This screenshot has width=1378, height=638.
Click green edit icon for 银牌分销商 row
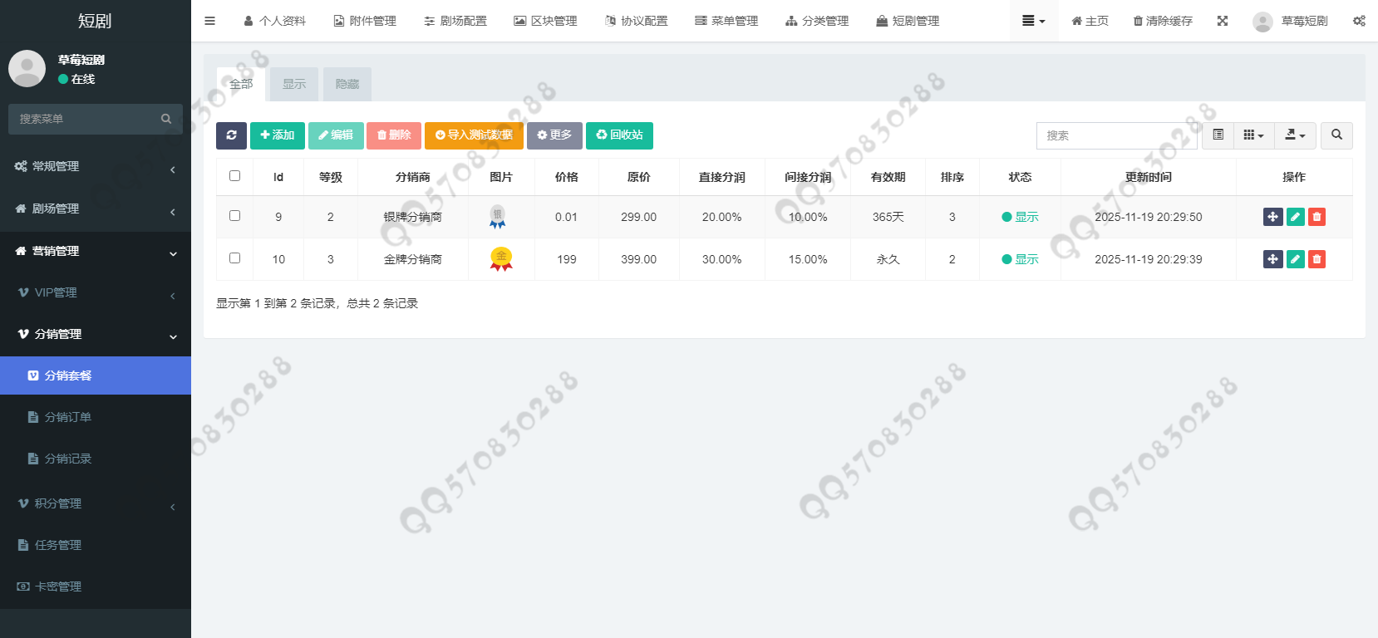pyautogui.click(x=1295, y=217)
